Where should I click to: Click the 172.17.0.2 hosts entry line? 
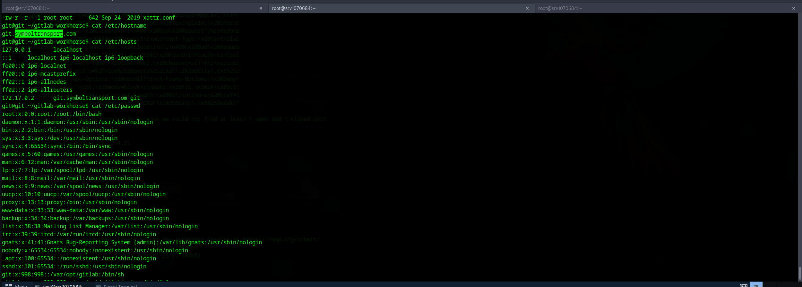click(71, 98)
